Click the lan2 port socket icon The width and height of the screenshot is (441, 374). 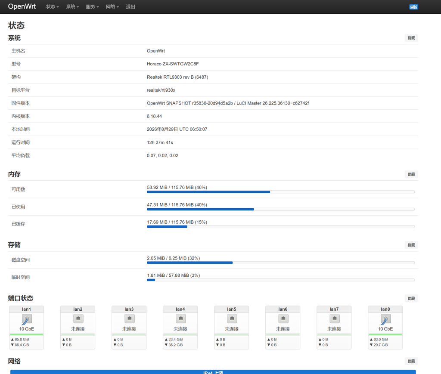click(78, 318)
